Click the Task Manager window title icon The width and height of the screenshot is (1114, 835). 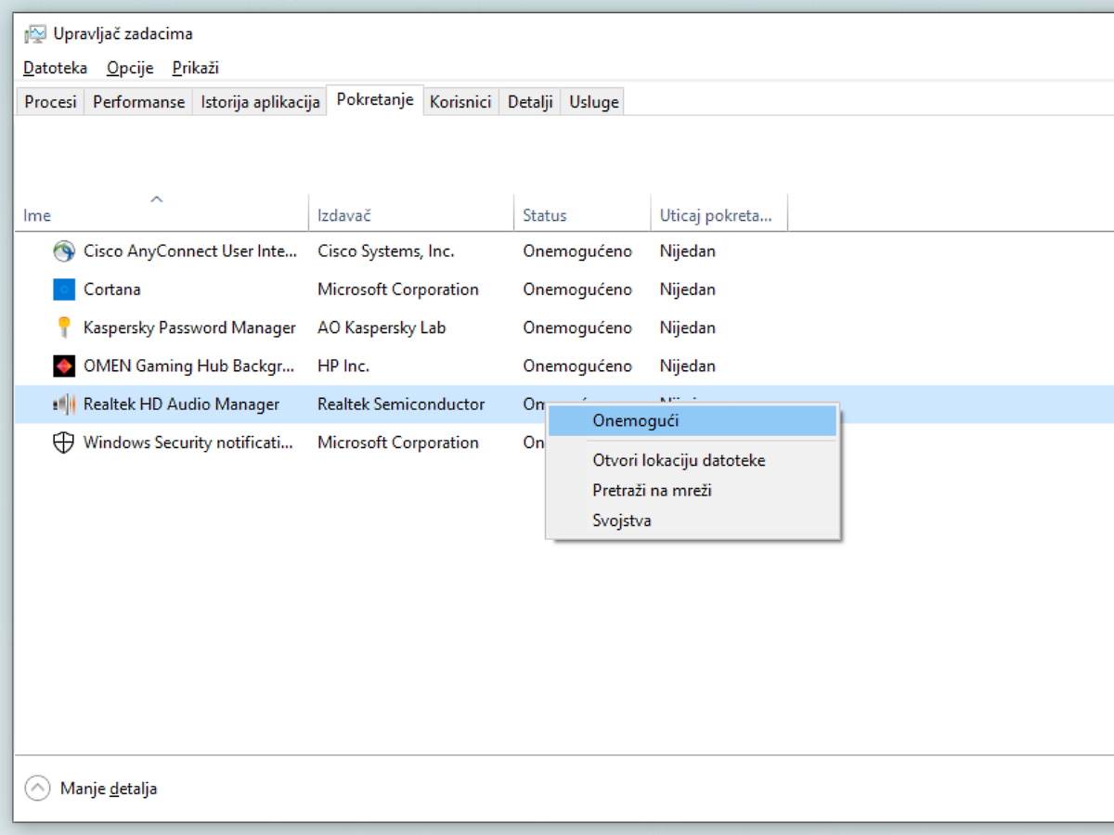[35, 32]
